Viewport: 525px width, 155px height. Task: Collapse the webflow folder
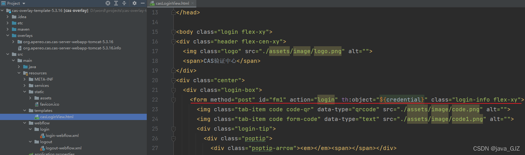click(x=25, y=123)
